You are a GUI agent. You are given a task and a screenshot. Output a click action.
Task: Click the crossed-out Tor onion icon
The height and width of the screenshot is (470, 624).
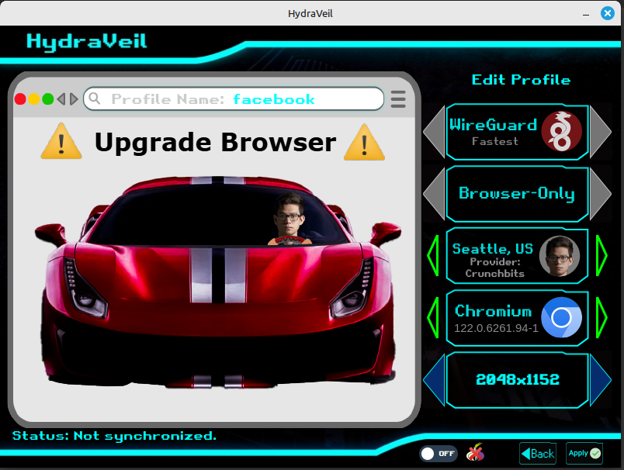(x=475, y=452)
